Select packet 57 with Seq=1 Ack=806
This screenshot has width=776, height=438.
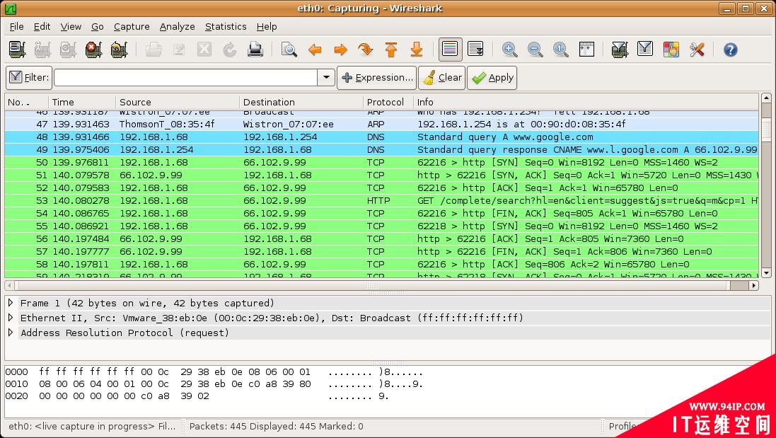[381, 252]
